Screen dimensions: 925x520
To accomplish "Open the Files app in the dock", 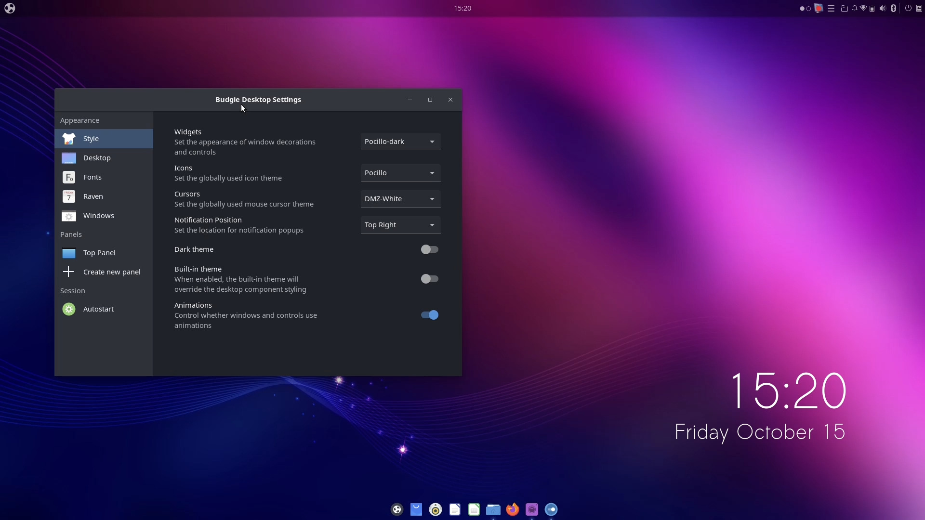I will 493,509.
